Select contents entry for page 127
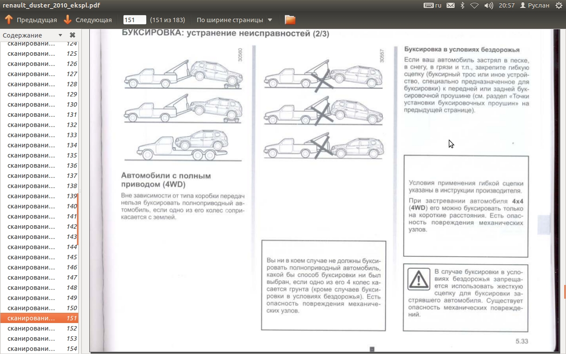Screen dimensions: 566x354 click(39, 74)
